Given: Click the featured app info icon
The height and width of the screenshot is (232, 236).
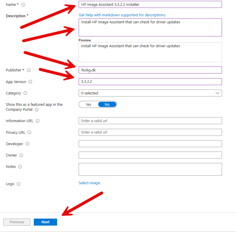Looking at the screenshot, I should pyautogui.click(x=36, y=110).
